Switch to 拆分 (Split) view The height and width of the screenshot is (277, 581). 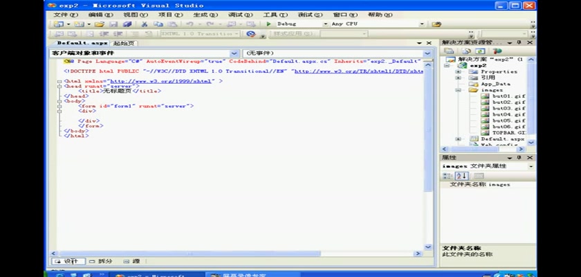point(101,261)
